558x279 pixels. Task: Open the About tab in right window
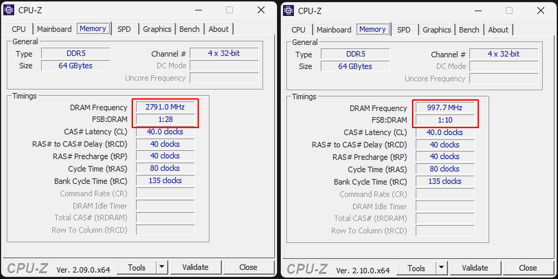pos(498,30)
